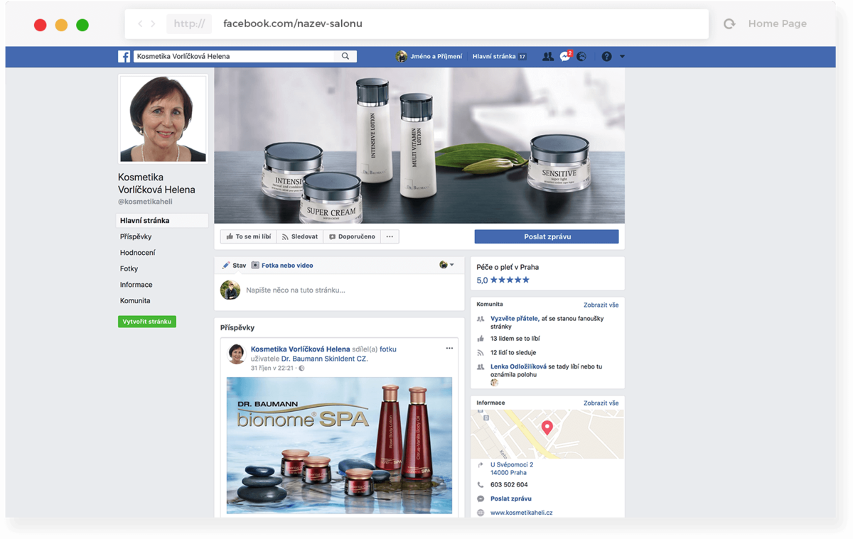Toggle the Sledovat follow button
The width and height of the screenshot is (853, 539).
(x=299, y=236)
